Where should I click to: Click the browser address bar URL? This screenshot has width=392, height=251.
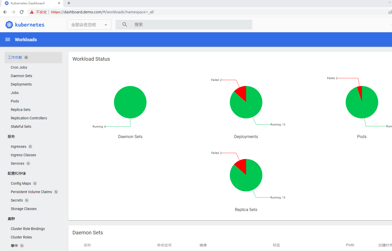[x=102, y=12]
